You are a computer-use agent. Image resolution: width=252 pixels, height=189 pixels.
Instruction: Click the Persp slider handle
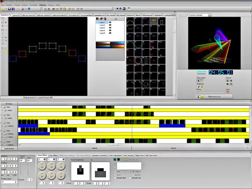click(x=198, y=92)
